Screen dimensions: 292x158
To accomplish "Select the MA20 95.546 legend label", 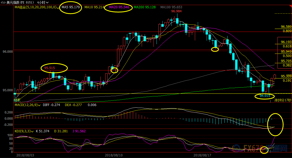I will [x=119, y=7].
